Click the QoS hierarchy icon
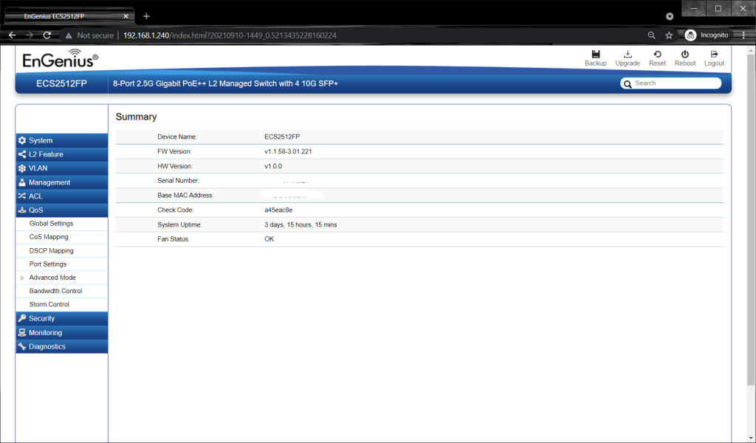Screen dimensions: 756x443 tap(22, 210)
